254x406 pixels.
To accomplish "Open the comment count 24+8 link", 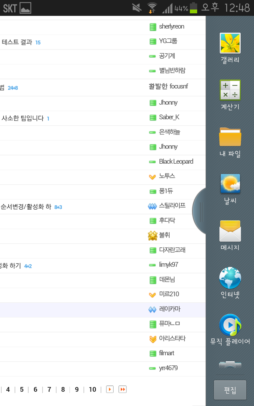I will coord(13,88).
